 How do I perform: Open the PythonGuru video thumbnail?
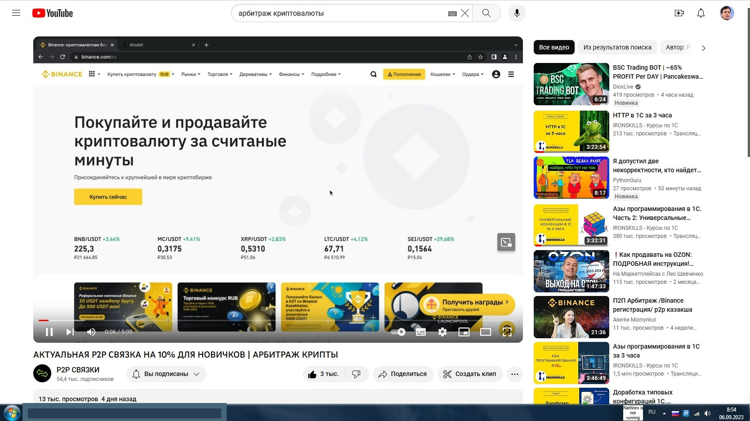pyautogui.click(x=571, y=178)
